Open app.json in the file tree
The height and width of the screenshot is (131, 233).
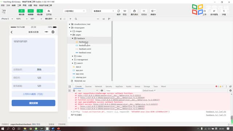79,70
